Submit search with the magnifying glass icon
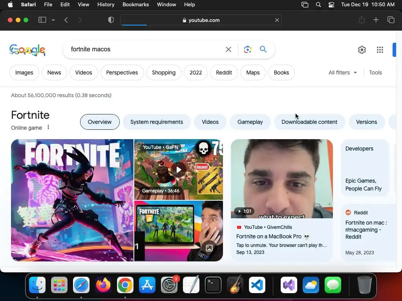Viewport: 402px width, 301px height. click(x=263, y=49)
